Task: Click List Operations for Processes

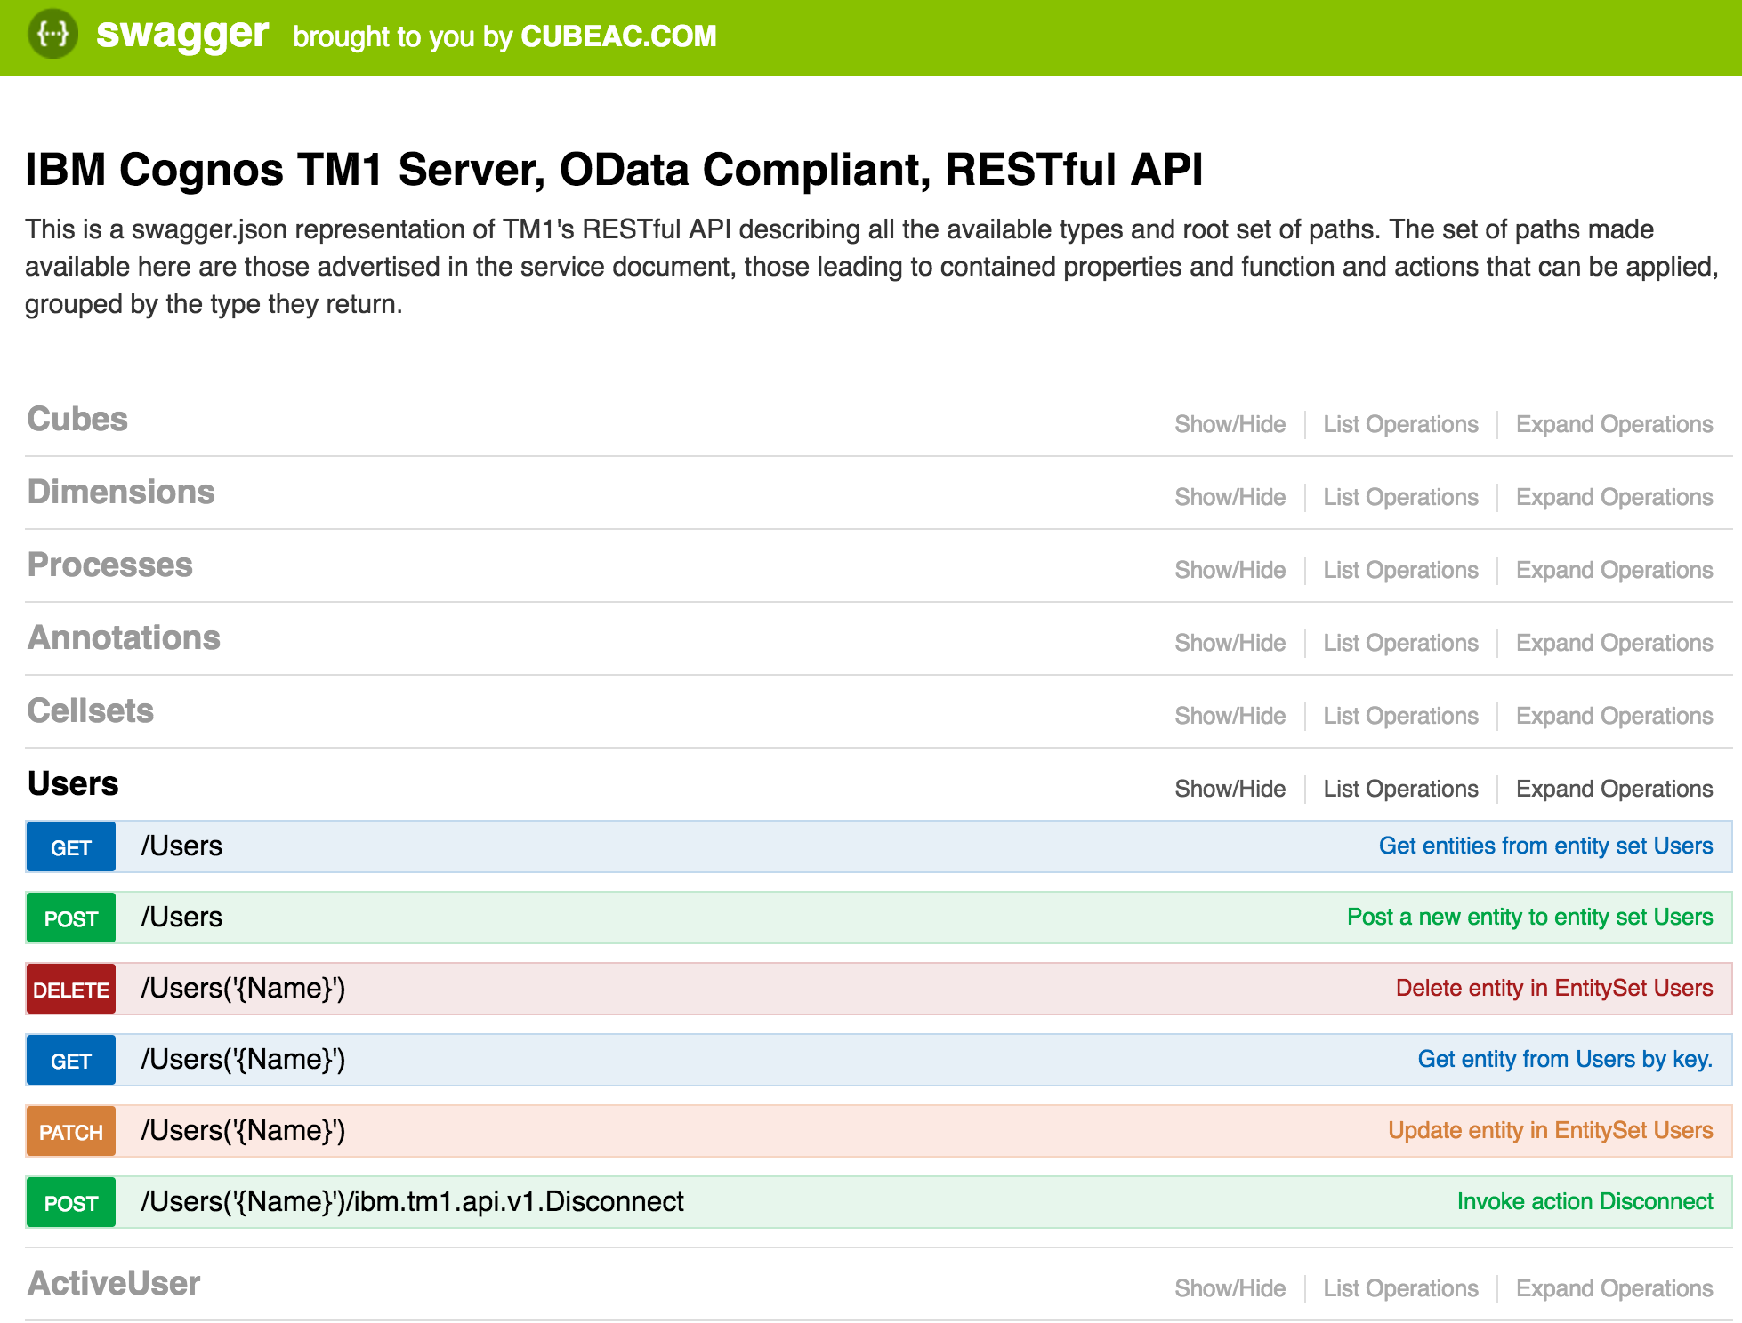Action: point(1400,570)
